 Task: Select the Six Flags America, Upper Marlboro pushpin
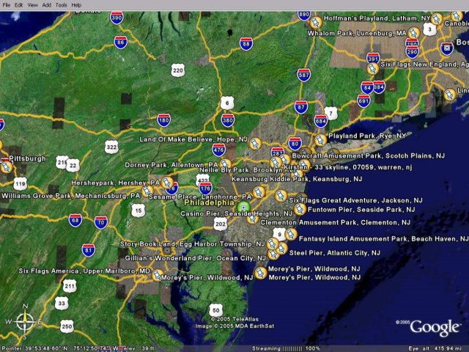pyautogui.click(x=158, y=275)
